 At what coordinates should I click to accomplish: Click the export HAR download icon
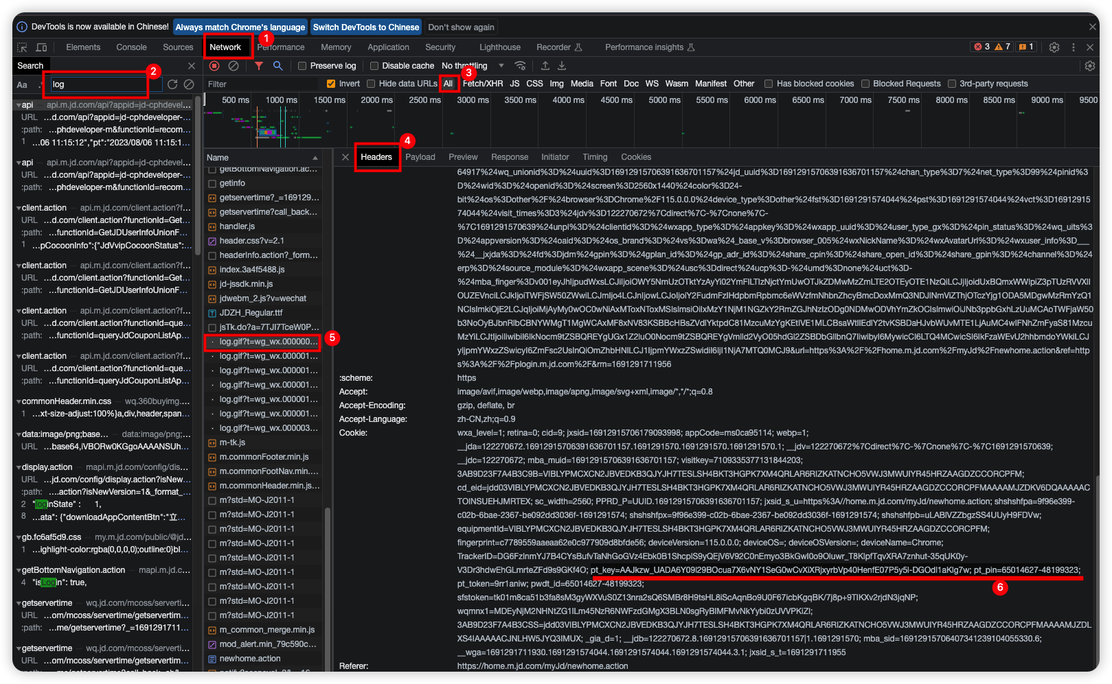point(562,66)
